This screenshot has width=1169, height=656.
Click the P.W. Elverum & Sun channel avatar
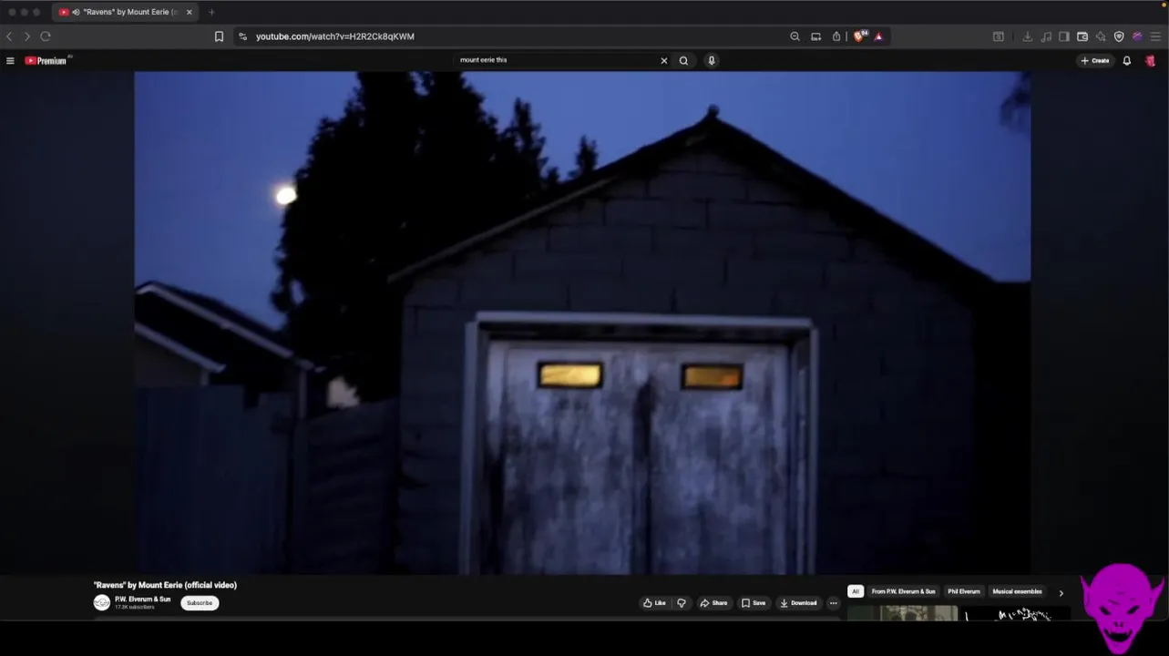(x=102, y=603)
